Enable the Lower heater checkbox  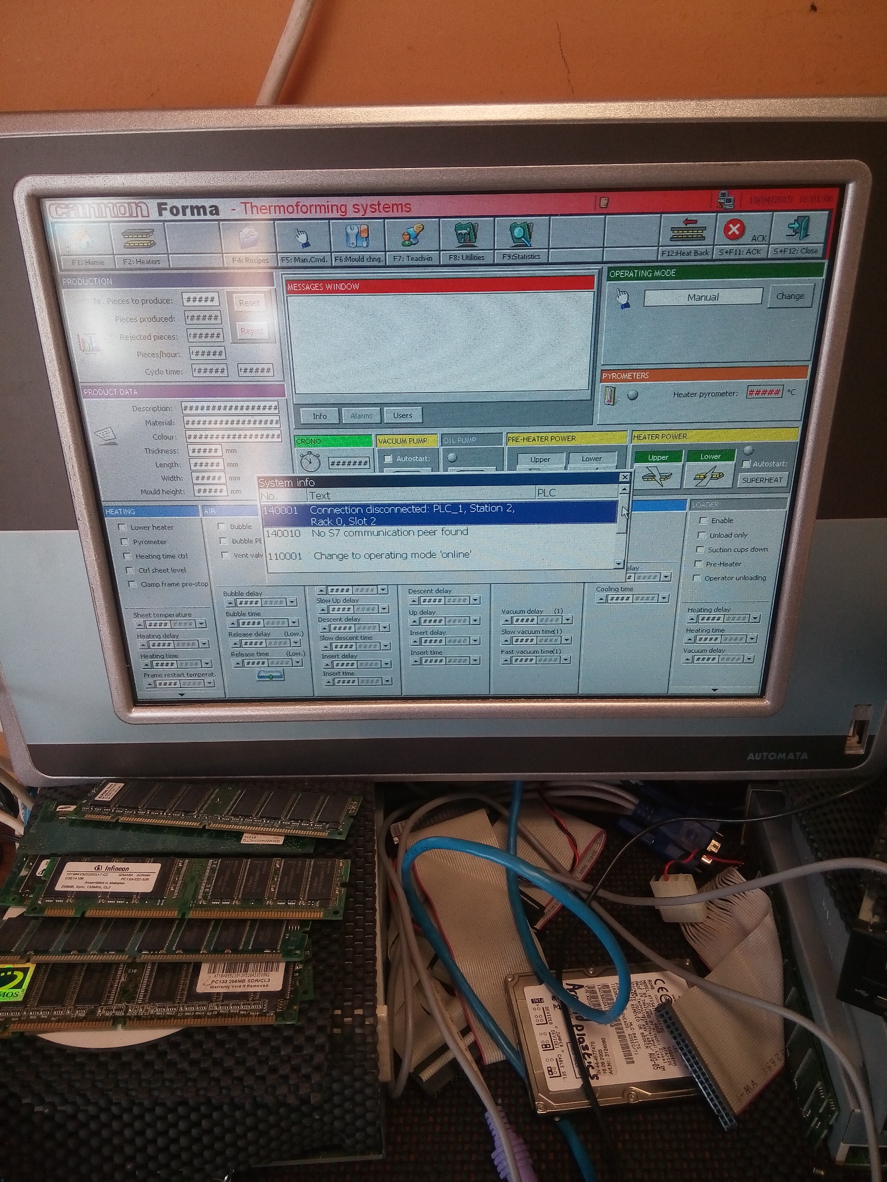click(122, 527)
